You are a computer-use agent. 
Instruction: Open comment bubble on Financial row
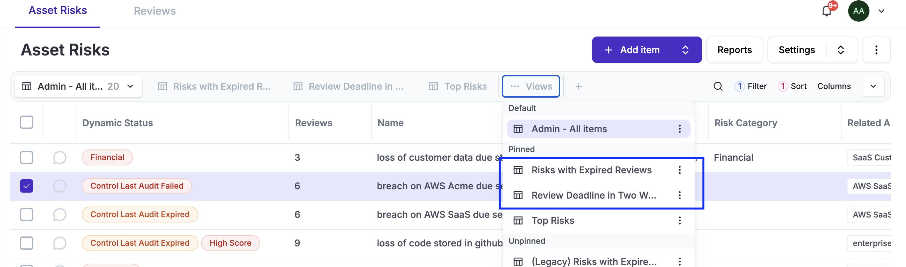pos(59,157)
